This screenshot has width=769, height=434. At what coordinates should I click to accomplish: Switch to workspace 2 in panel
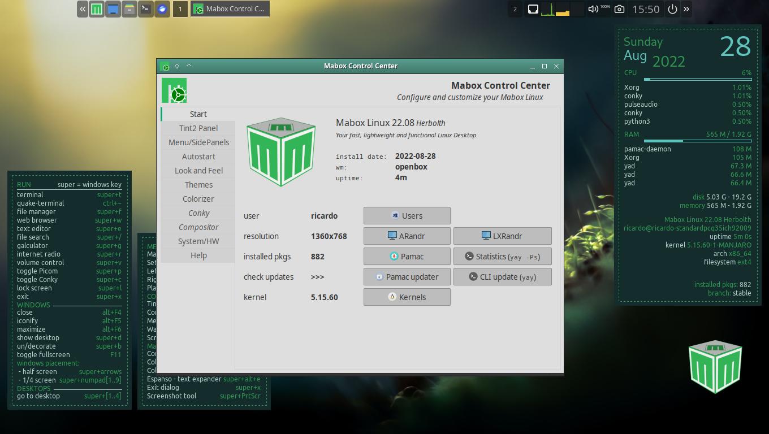(x=515, y=9)
